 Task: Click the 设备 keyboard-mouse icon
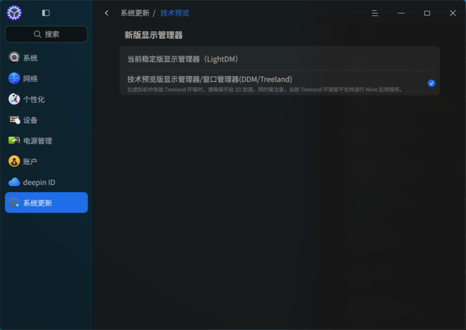pos(14,120)
